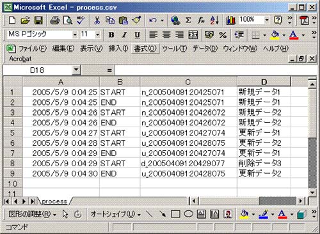The image size is (320, 234).
Task: Click the AutoSum sigma icon
Action: (x=188, y=20)
